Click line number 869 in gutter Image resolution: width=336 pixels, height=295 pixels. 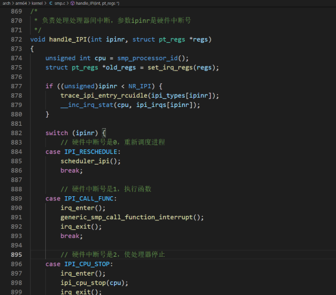16,11
